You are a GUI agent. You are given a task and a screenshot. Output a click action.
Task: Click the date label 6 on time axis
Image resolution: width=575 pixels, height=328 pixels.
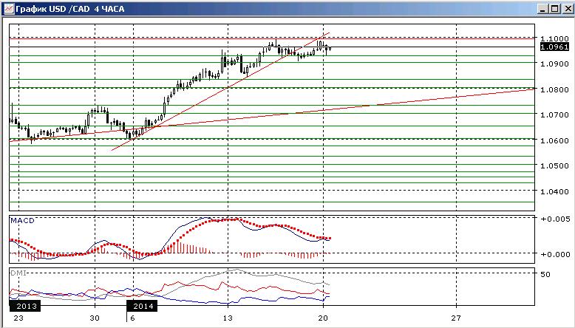(x=133, y=318)
